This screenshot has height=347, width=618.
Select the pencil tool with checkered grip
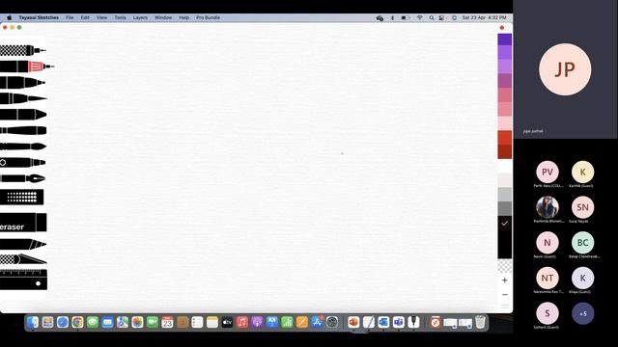point(22,50)
